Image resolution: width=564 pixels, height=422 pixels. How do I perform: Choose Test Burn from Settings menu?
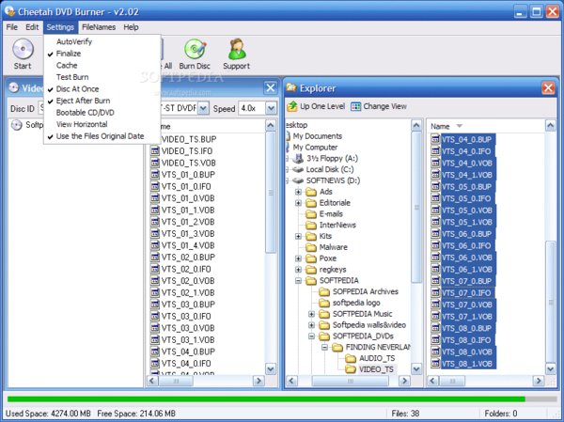pyautogui.click(x=73, y=77)
